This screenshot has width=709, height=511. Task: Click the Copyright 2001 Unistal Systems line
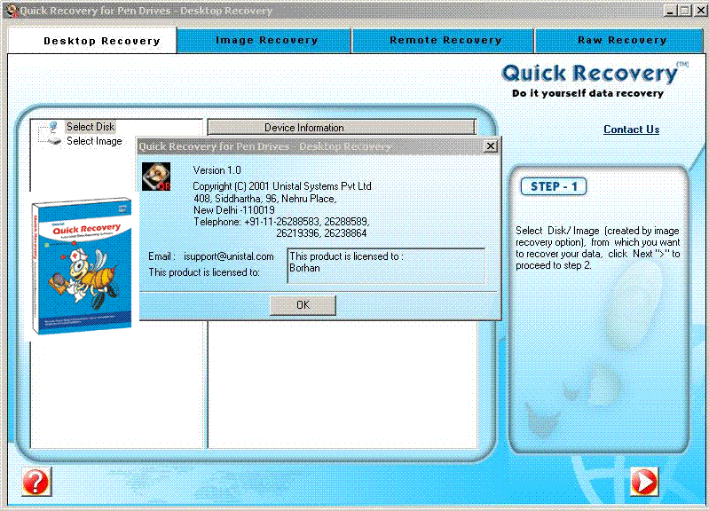281,186
